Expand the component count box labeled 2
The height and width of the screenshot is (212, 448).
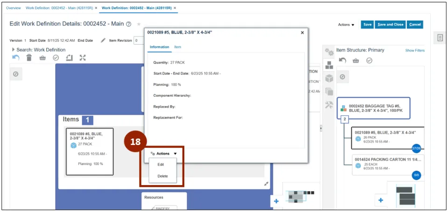(x=344, y=119)
